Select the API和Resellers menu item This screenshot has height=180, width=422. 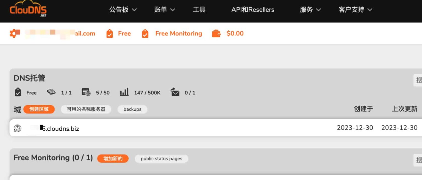252,10
